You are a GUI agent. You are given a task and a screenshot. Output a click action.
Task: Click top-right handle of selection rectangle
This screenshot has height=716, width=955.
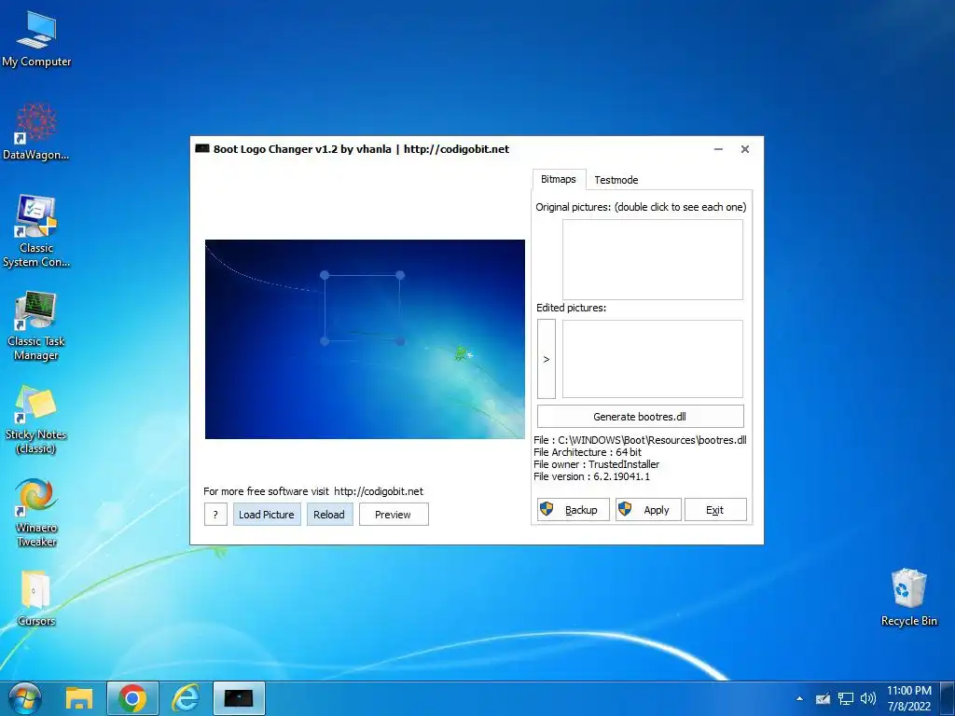tap(400, 275)
